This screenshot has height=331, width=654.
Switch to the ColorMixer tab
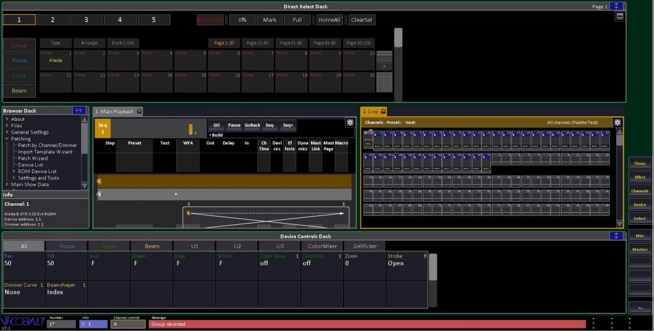click(x=322, y=246)
